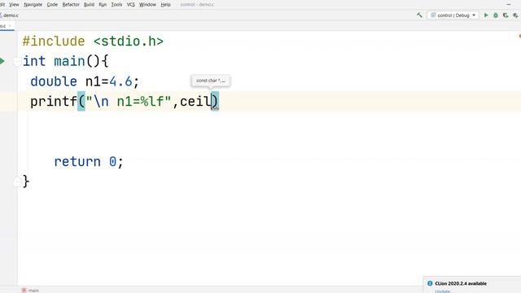Viewport: 521px width, 293px height.
Task: Click the info icon in CLion update notification
Action: [430, 283]
